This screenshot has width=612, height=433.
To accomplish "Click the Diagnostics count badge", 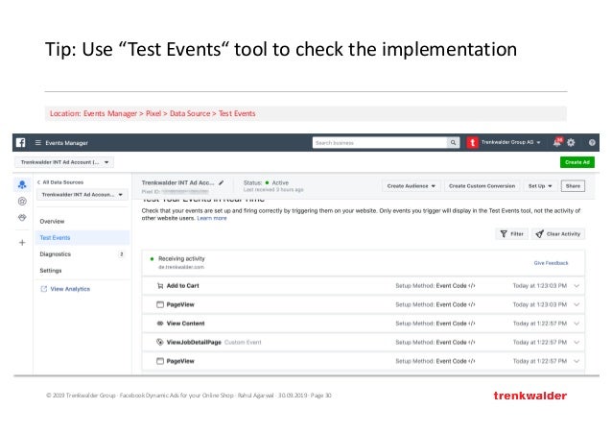I will (x=122, y=254).
